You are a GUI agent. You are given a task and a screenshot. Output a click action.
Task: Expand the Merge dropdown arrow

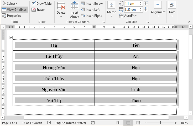112,16
